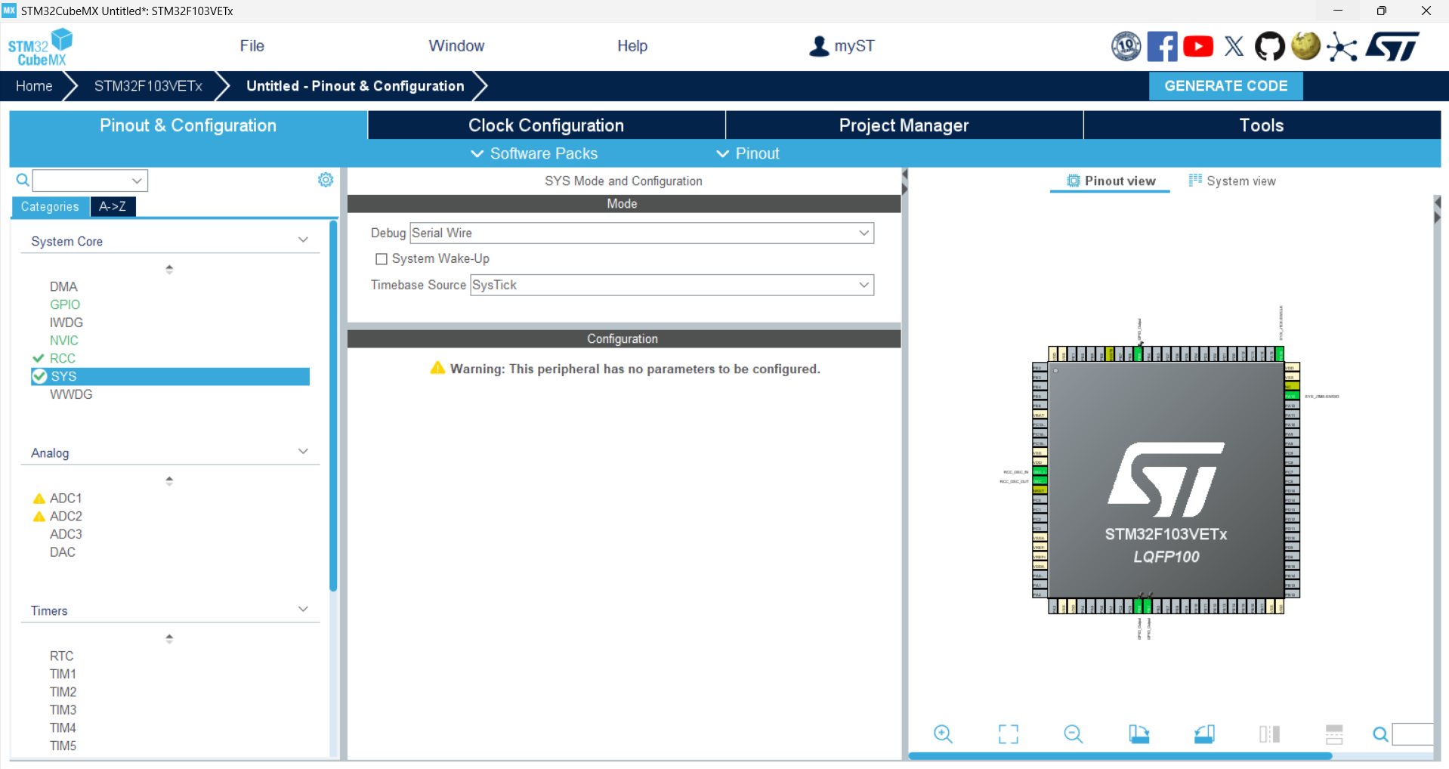This screenshot has height=769, width=1449.
Task: Click the ST logo in the top right
Action: coord(1392,46)
